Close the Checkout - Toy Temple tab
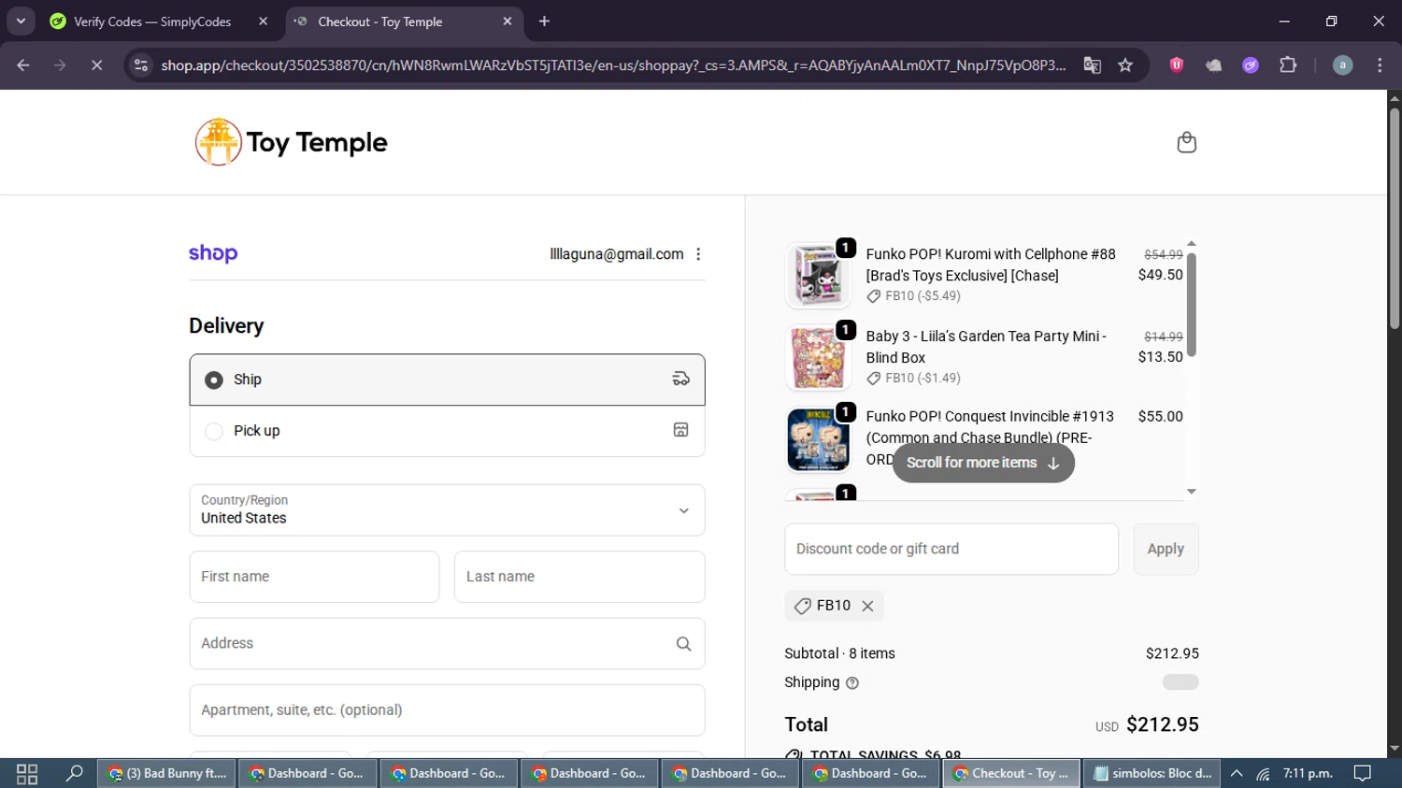Screen dimensions: 1402x788 point(508,21)
